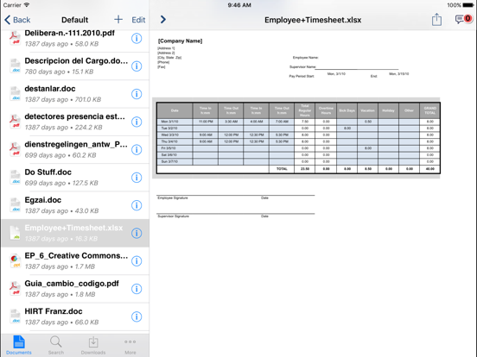Tap Edit in file list header

point(138,20)
